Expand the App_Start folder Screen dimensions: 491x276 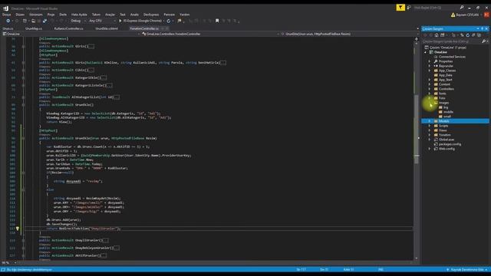pyautogui.click(x=430, y=80)
